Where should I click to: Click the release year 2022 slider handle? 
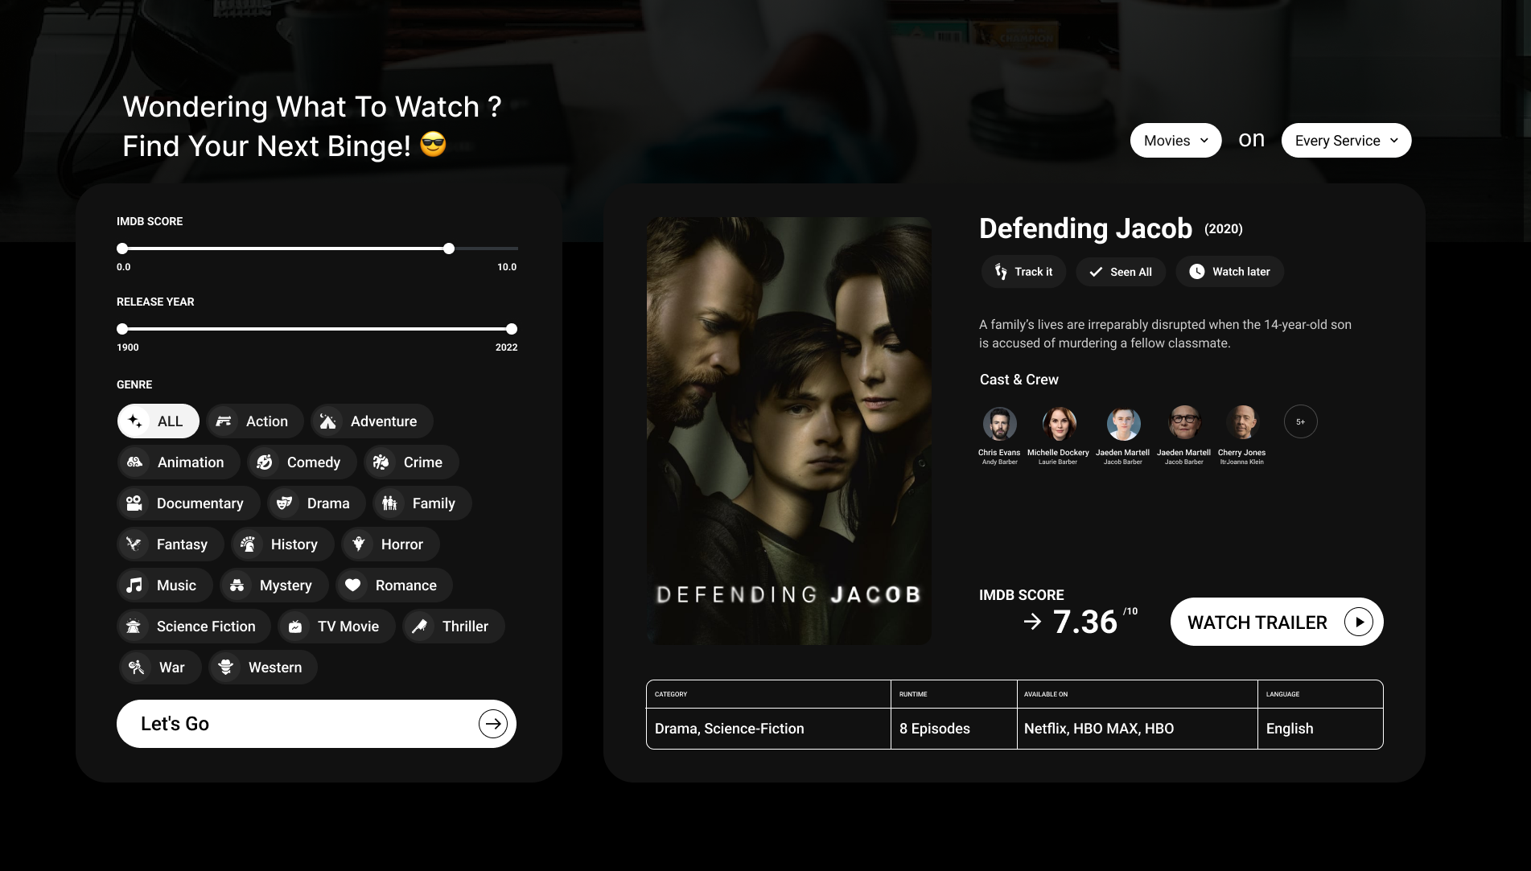(512, 329)
